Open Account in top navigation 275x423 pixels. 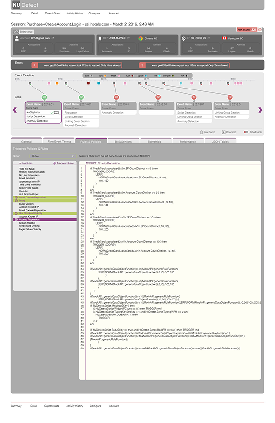coord(114,13)
